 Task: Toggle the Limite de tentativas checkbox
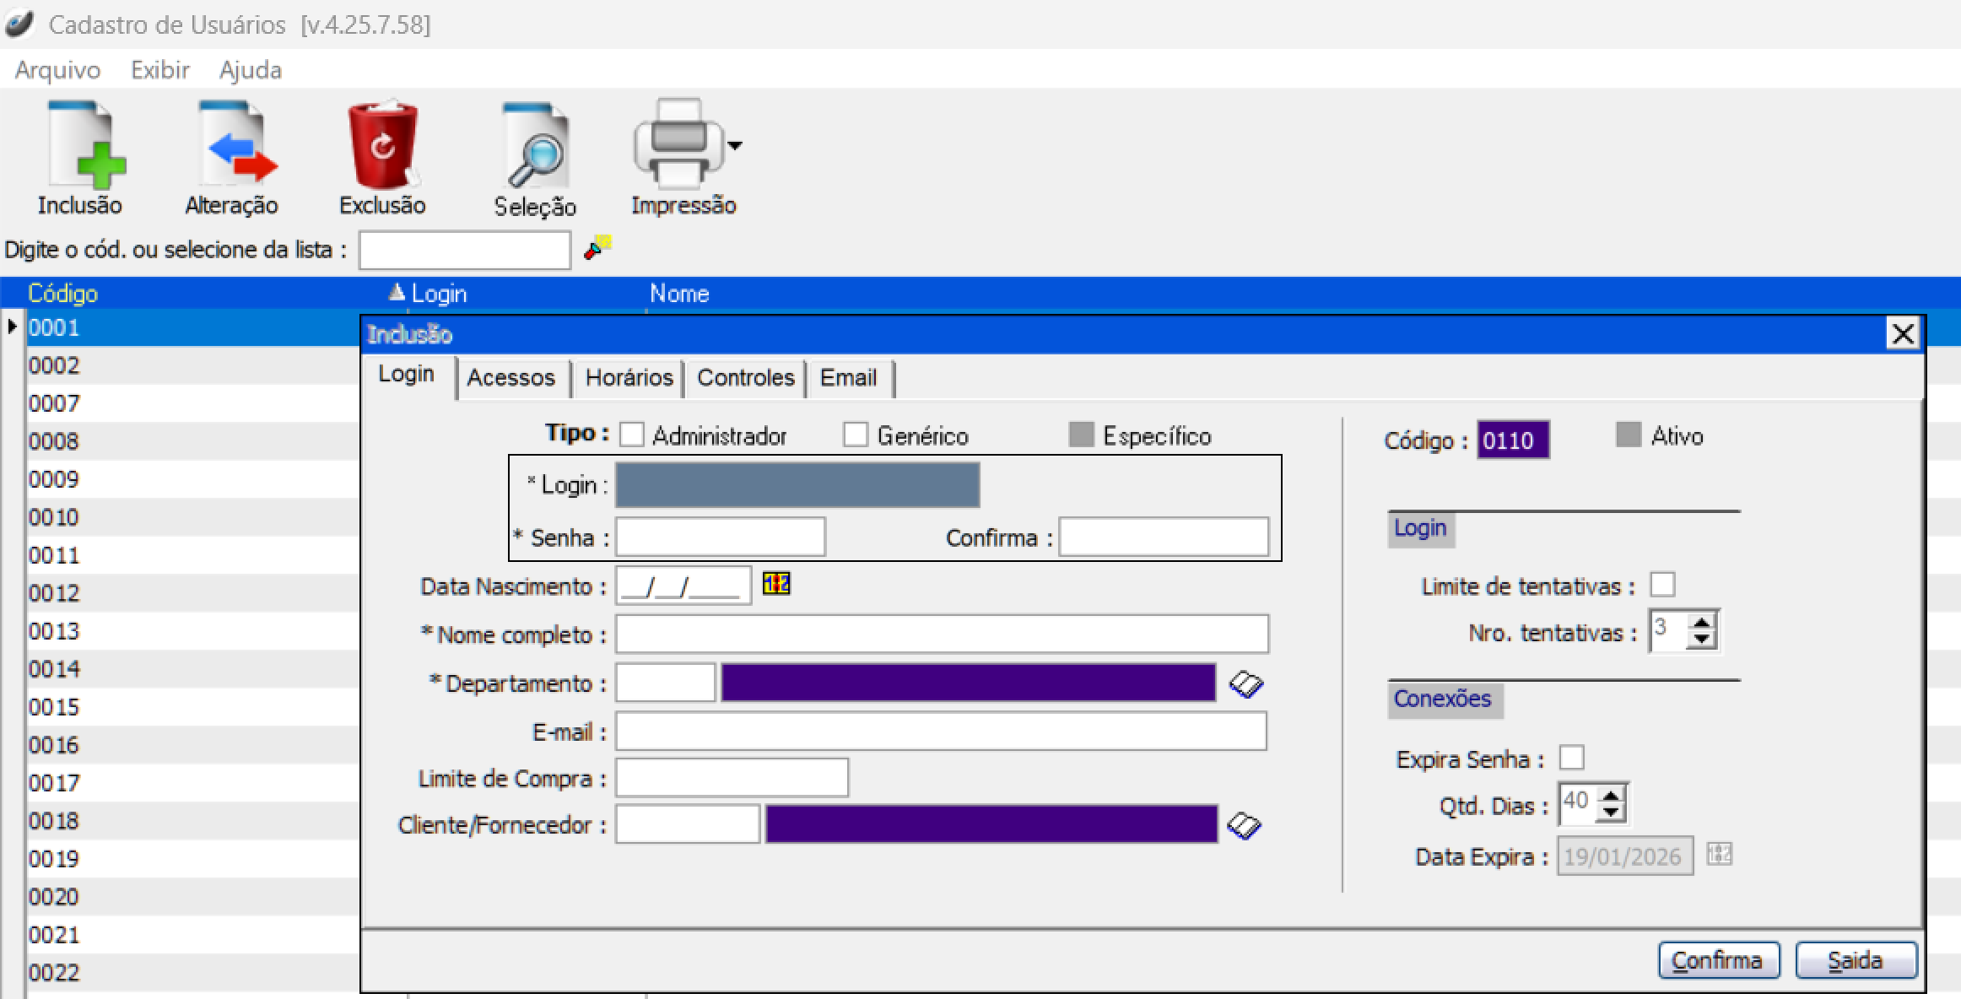coord(1662,585)
